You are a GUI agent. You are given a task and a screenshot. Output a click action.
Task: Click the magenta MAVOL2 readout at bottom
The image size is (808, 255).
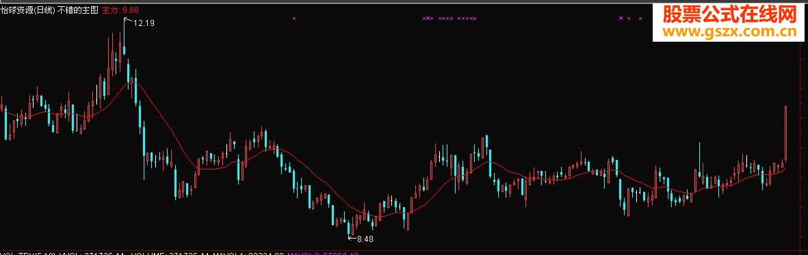pyautogui.click(x=322, y=254)
